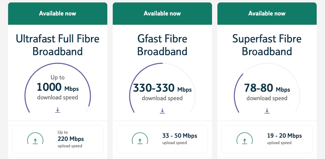Click the upload circle icon beside 220 Mbps
325x159 pixels.
point(35,139)
